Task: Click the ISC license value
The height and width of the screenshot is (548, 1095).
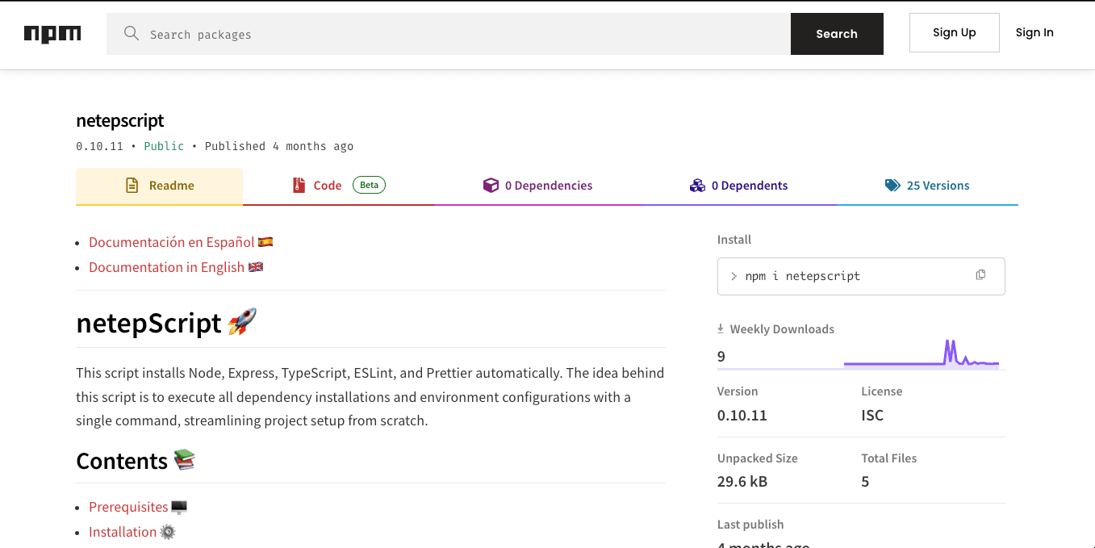Action: pyautogui.click(x=872, y=416)
